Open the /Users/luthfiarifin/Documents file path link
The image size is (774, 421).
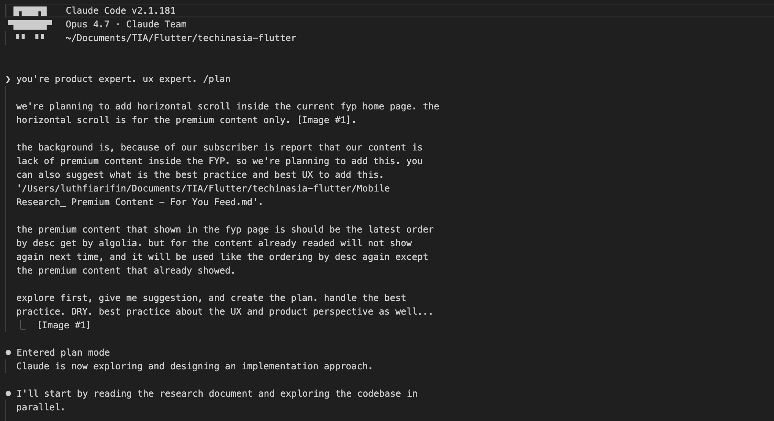click(203, 188)
